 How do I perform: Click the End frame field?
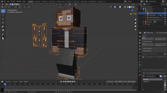[x=131, y=82]
